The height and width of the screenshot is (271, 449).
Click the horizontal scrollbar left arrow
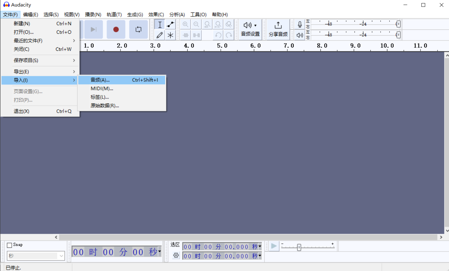(56, 237)
